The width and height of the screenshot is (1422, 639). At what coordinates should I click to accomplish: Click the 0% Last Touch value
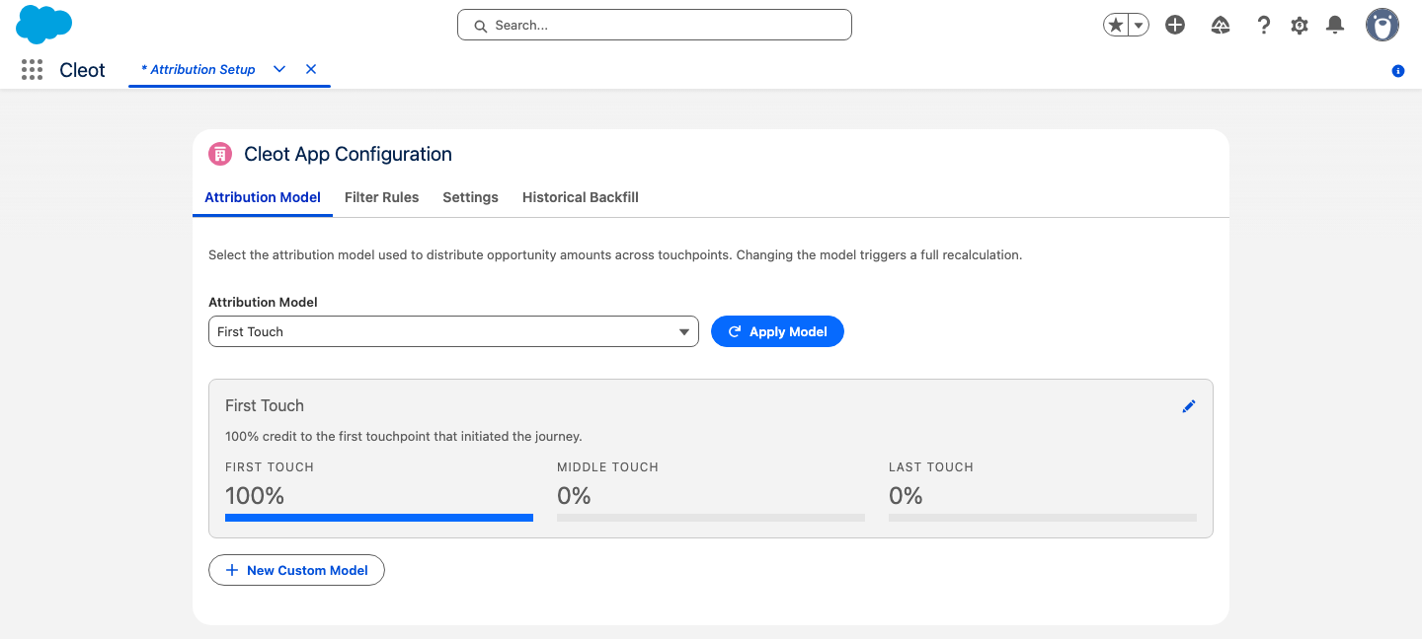(906, 495)
